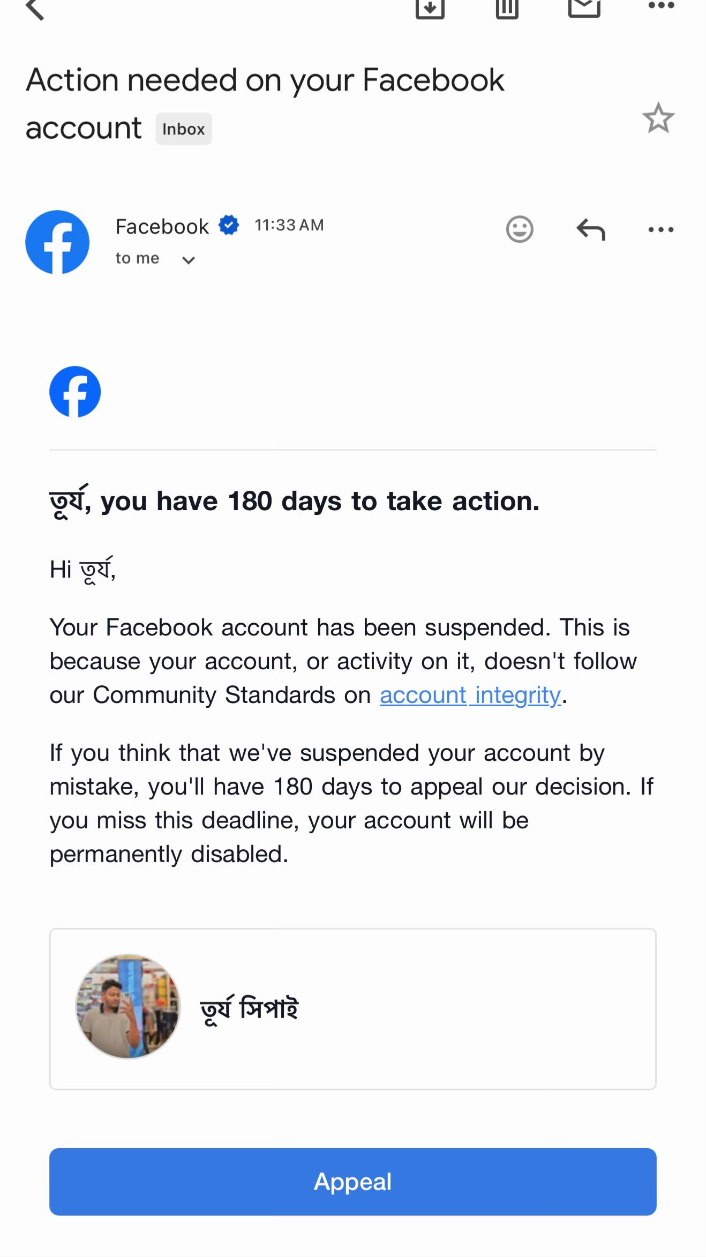
Task: Tap the sender name Facebook
Action: (162, 227)
